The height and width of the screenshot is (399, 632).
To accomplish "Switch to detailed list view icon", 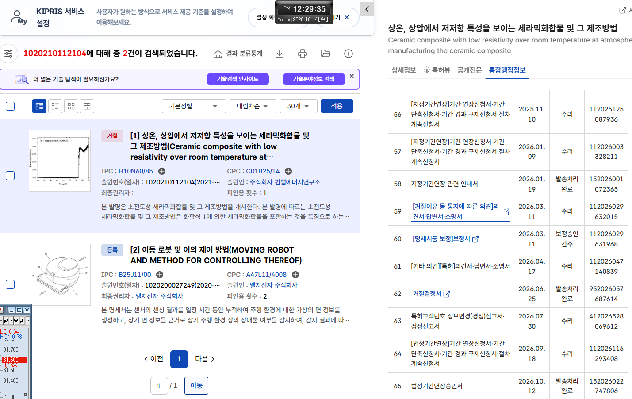I will tap(39, 106).
